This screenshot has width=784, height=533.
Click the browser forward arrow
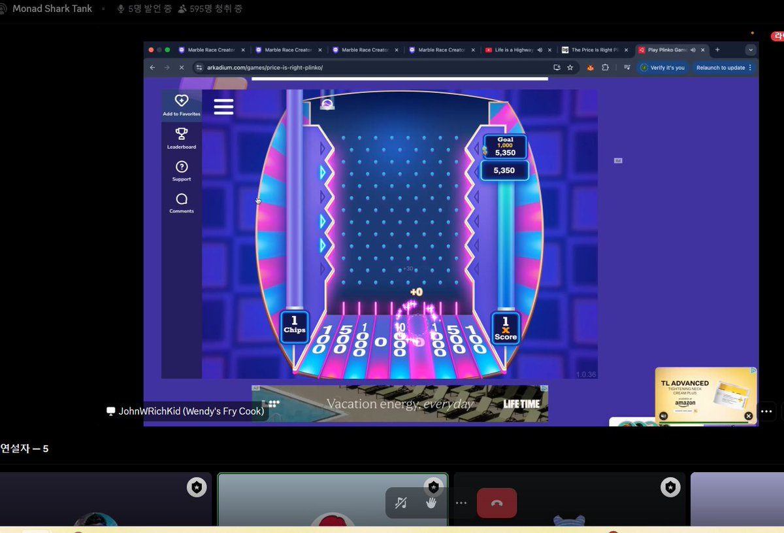pyautogui.click(x=167, y=67)
